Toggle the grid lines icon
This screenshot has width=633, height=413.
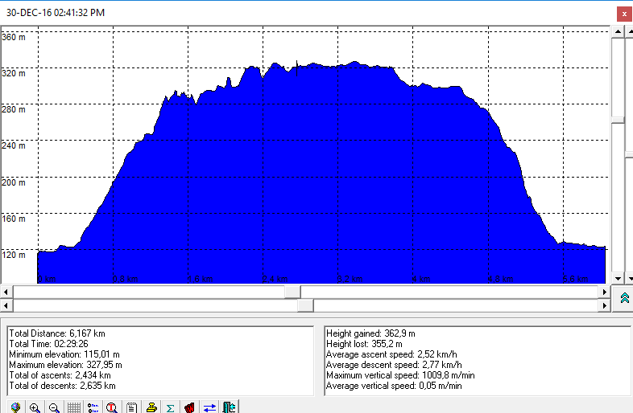[73, 407]
